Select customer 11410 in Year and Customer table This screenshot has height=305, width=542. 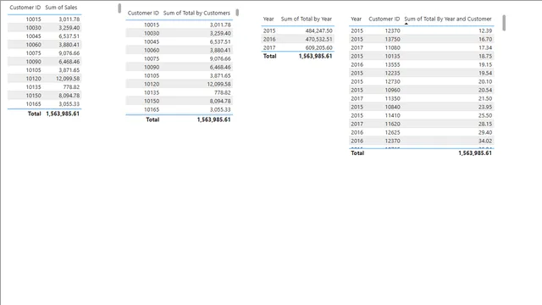pyautogui.click(x=392, y=115)
